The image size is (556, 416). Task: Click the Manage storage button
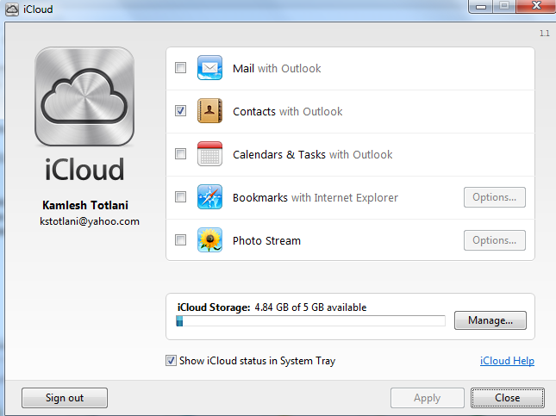tap(490, 320)
